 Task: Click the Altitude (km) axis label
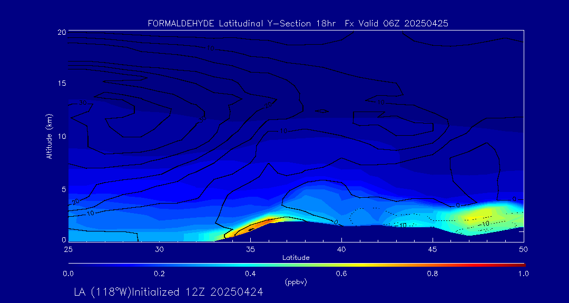(49, 136)
